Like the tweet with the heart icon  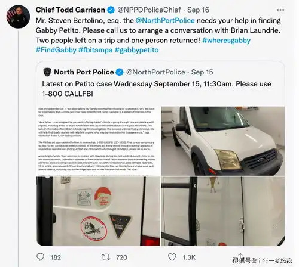click(x=172, y=257)
